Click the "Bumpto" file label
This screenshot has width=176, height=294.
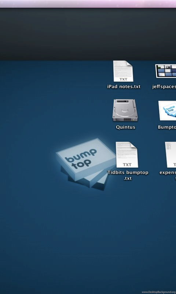point(167,127)
